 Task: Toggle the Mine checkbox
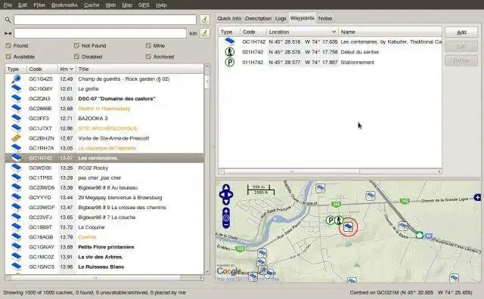(x=148, y=45)
